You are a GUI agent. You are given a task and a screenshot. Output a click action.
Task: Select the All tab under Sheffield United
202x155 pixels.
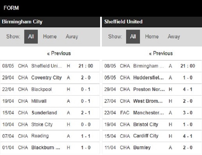pyautogui.click(x=133, y=37)
